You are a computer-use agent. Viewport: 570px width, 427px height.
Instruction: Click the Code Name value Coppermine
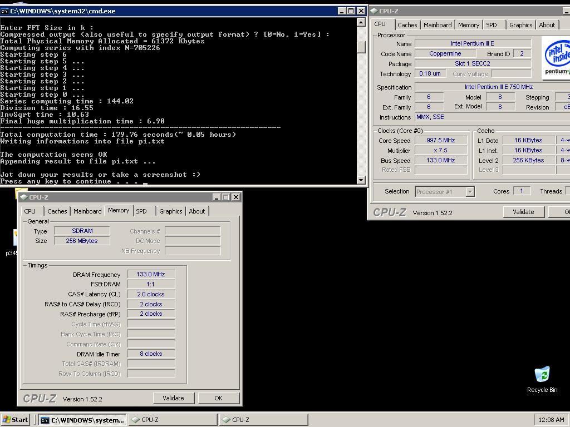[445, 54]
